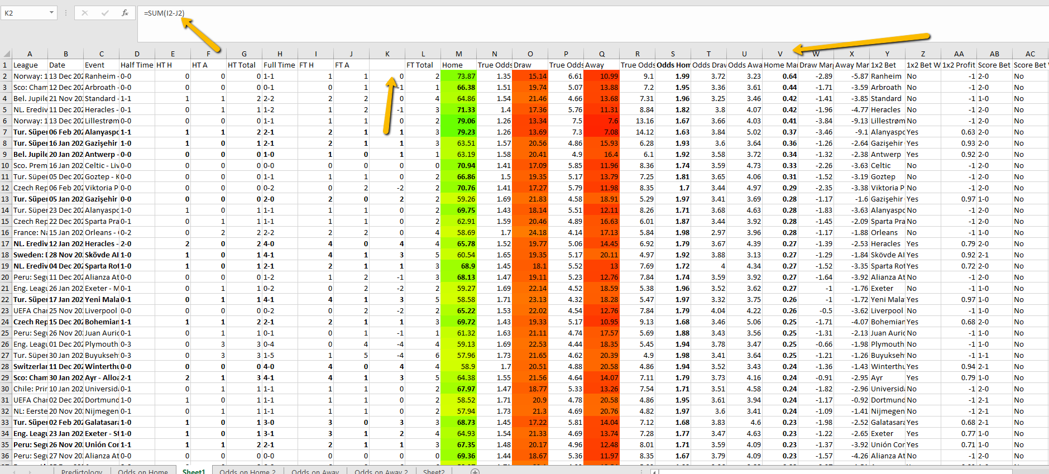
Task: Click the Date header cell
Action: pyautogui.click(x=66, y=65)
